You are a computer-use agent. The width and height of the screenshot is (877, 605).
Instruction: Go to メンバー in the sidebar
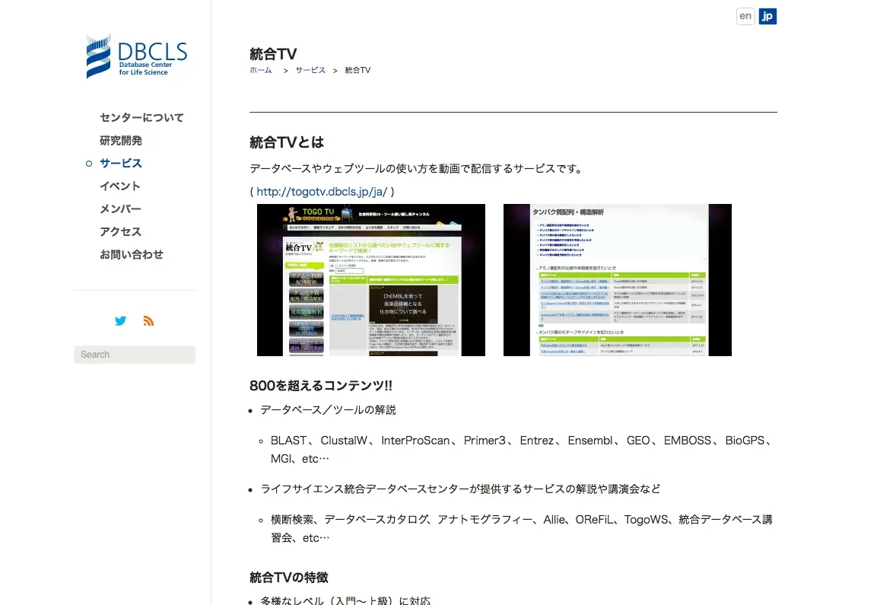120,209
